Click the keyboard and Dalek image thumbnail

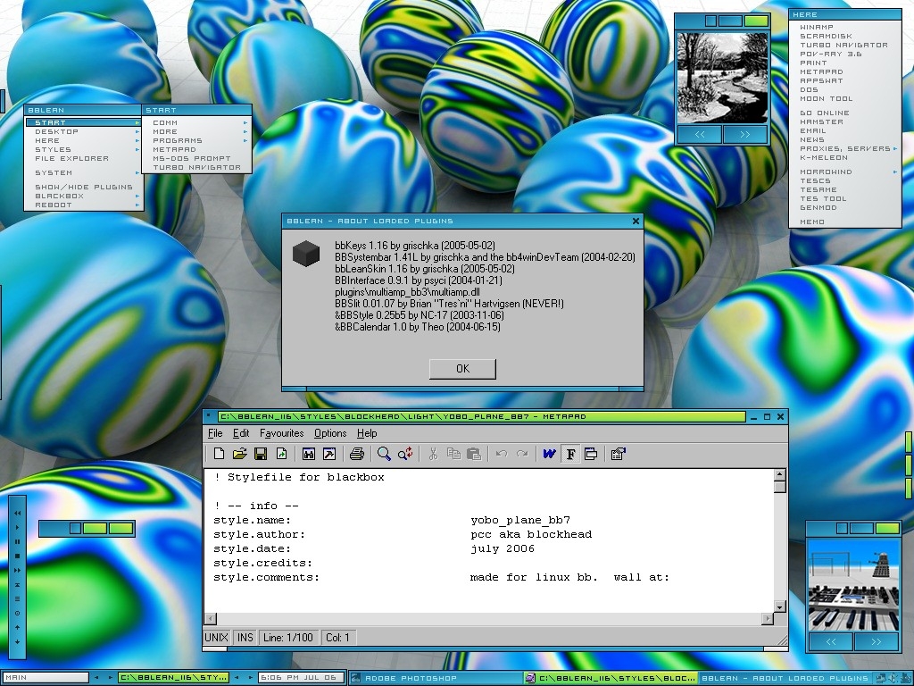[853, 584]
